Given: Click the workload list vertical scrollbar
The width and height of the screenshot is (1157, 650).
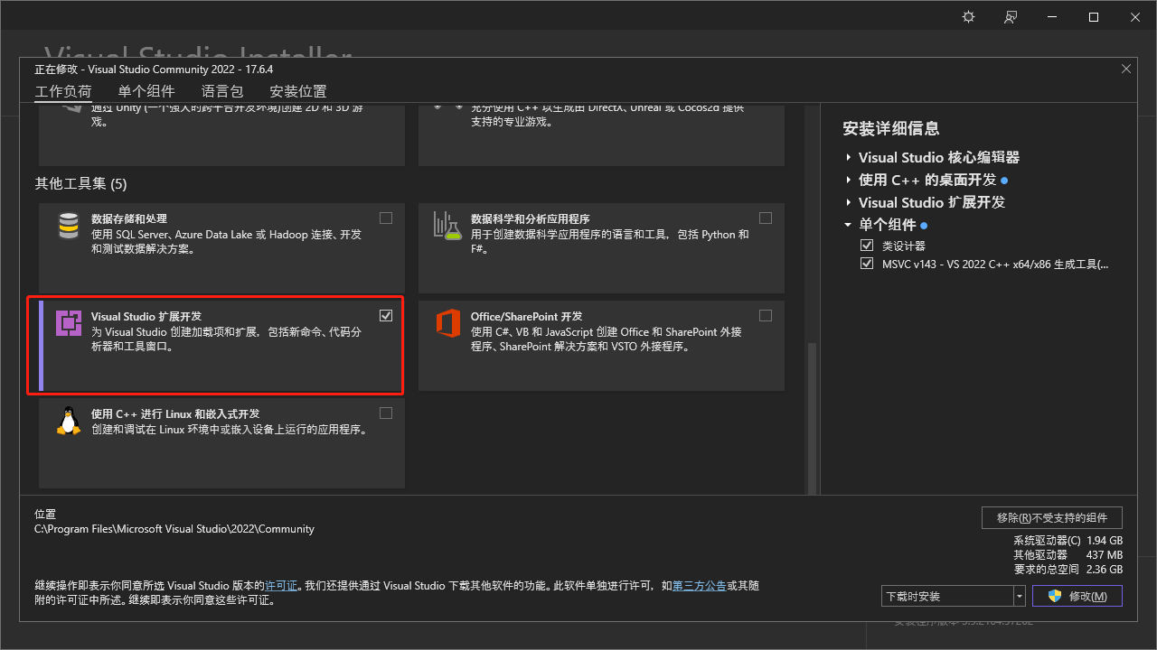Looking at the screenshot, I should pos(811,417).
